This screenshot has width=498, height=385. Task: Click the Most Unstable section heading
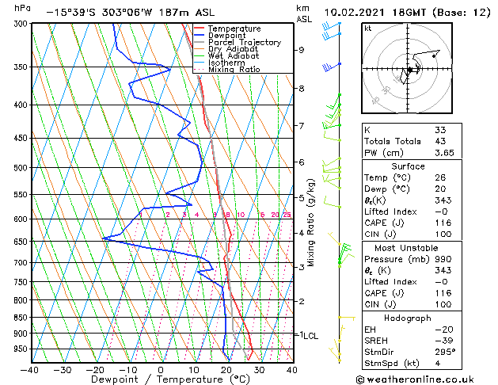pyautogui.click(x=406, y=248)
